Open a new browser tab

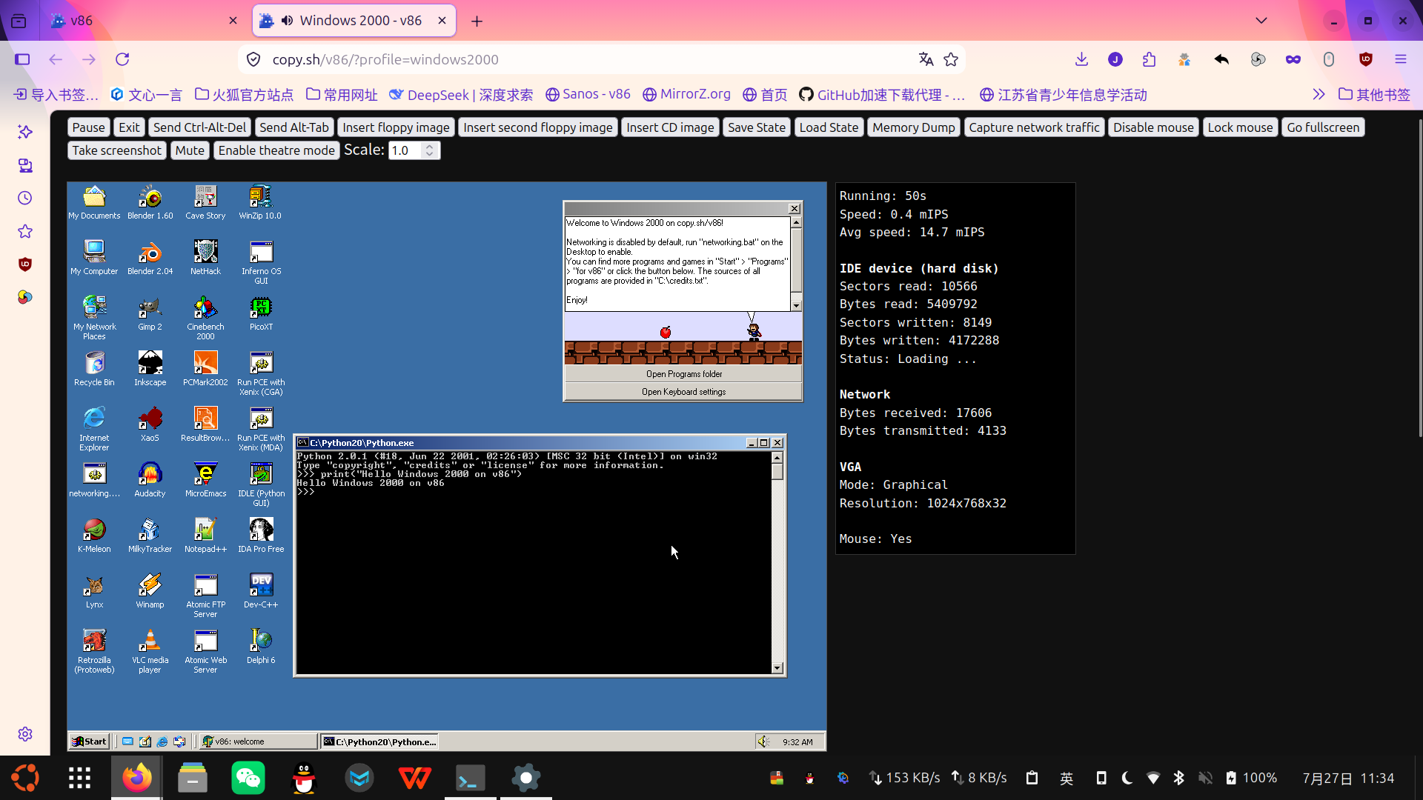(x=477, y=21)
